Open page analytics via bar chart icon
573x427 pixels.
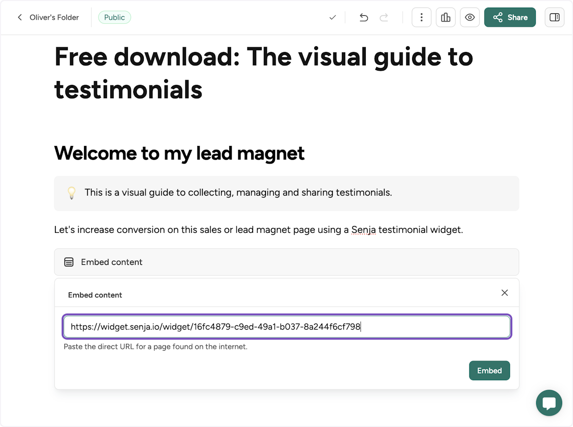click(446, 17)
